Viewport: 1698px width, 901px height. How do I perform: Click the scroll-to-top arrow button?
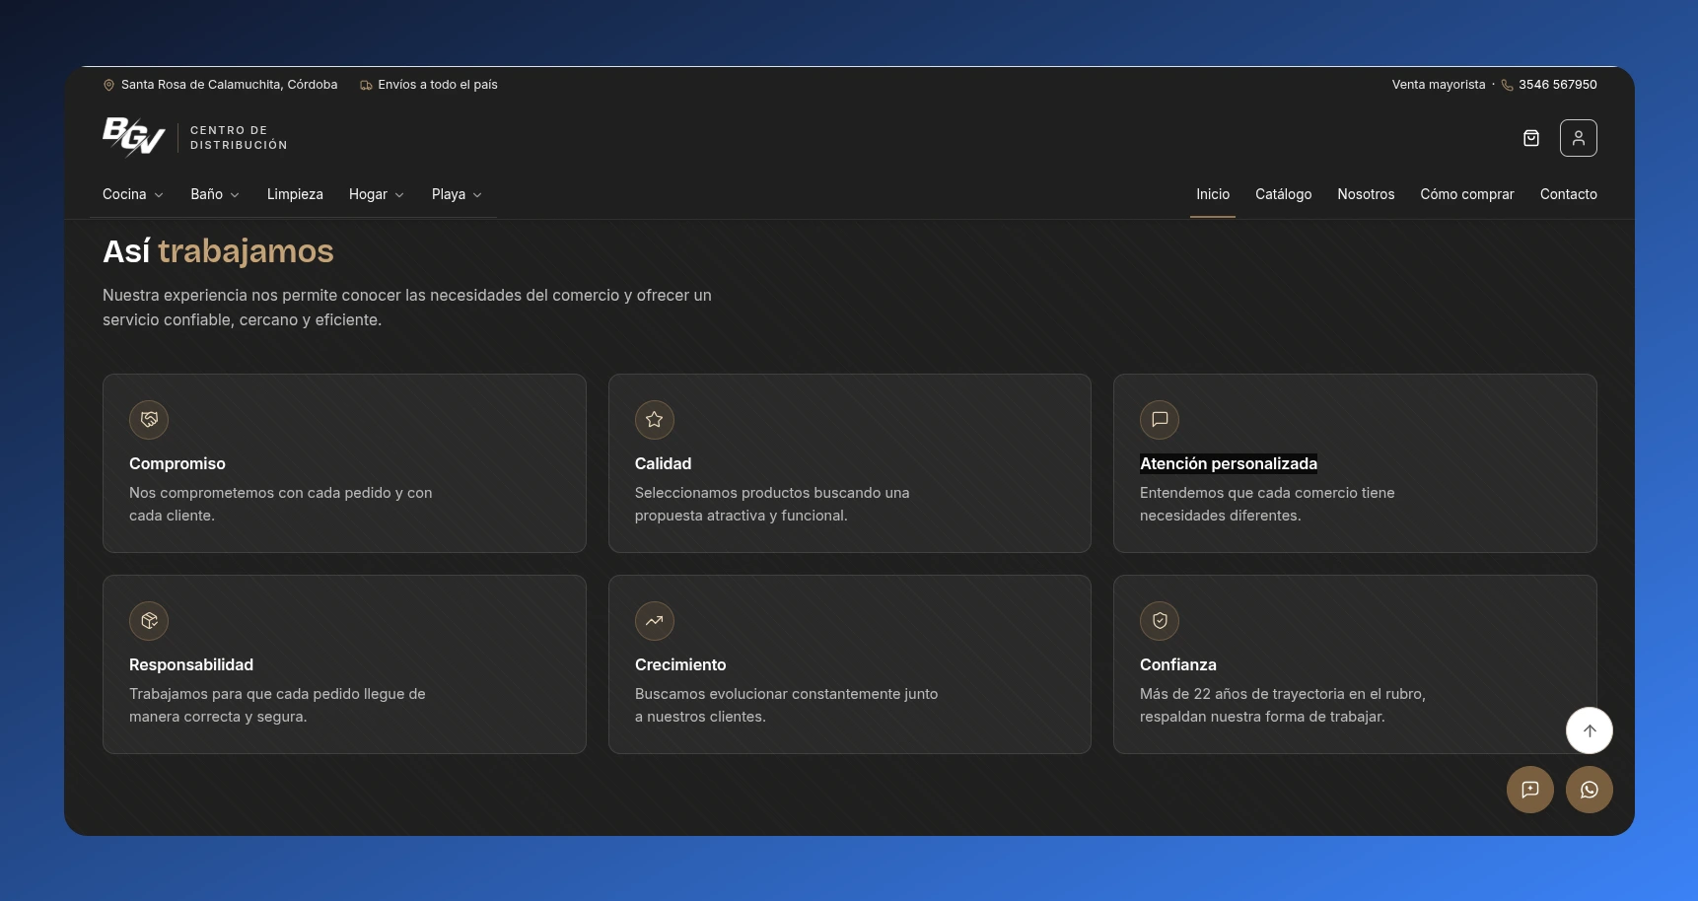pos(1590,730)
